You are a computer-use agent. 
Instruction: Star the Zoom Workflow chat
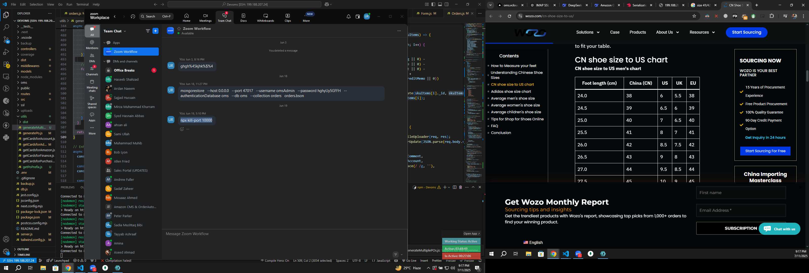pos(179,29)
